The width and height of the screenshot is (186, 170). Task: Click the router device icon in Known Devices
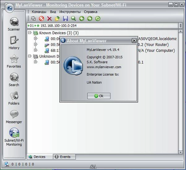(47, 45)
